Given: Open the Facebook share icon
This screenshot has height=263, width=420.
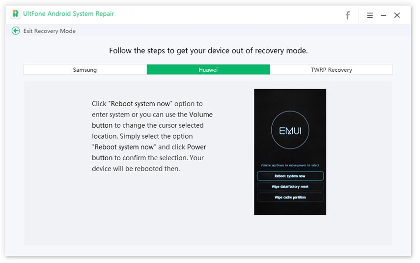Looking at the screenshot, I should 347,15.
